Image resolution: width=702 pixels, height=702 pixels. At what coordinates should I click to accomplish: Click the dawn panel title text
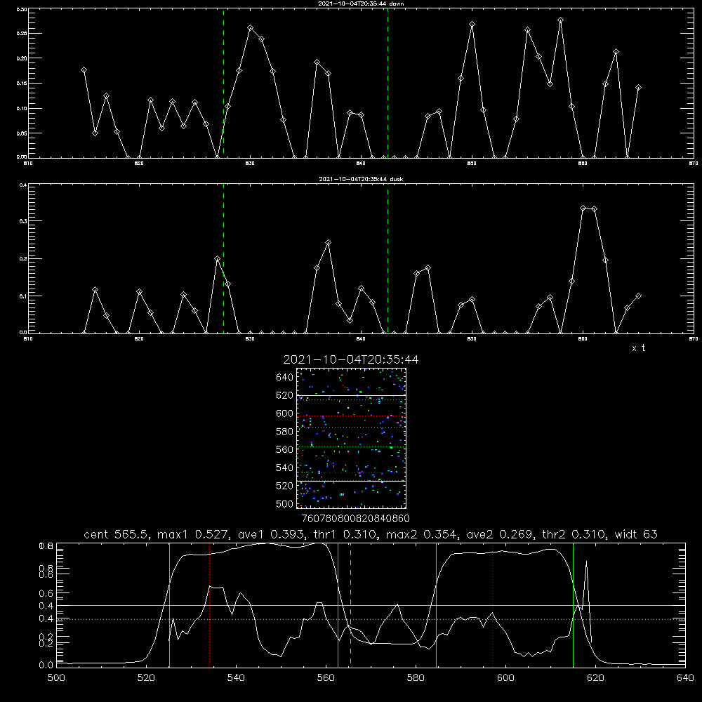(x=361, y=4)
